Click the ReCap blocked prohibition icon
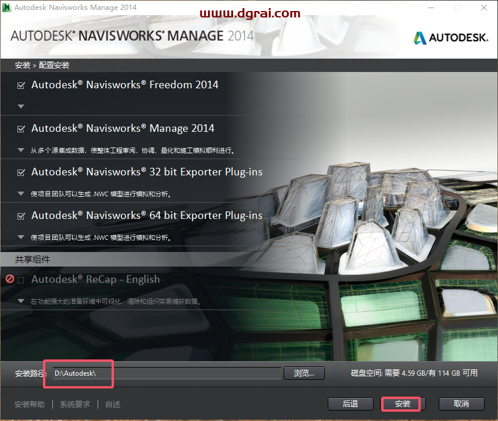The image size is (498, 421). (x=10, y=279)
